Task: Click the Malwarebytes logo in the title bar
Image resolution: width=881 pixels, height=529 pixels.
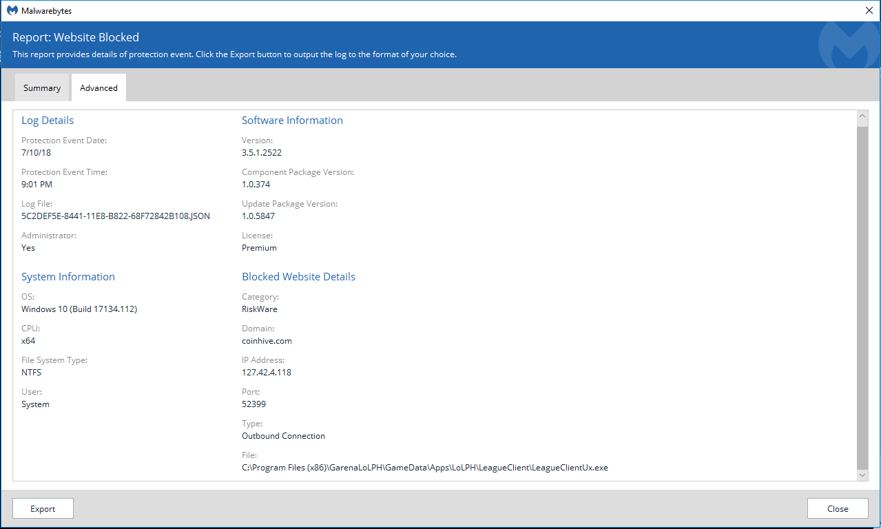Action: pyautogui.click(x=12, y=10)
